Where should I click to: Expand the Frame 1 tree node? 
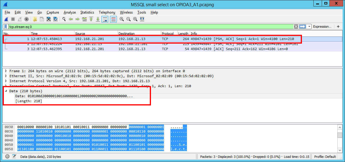coord(6,71)
